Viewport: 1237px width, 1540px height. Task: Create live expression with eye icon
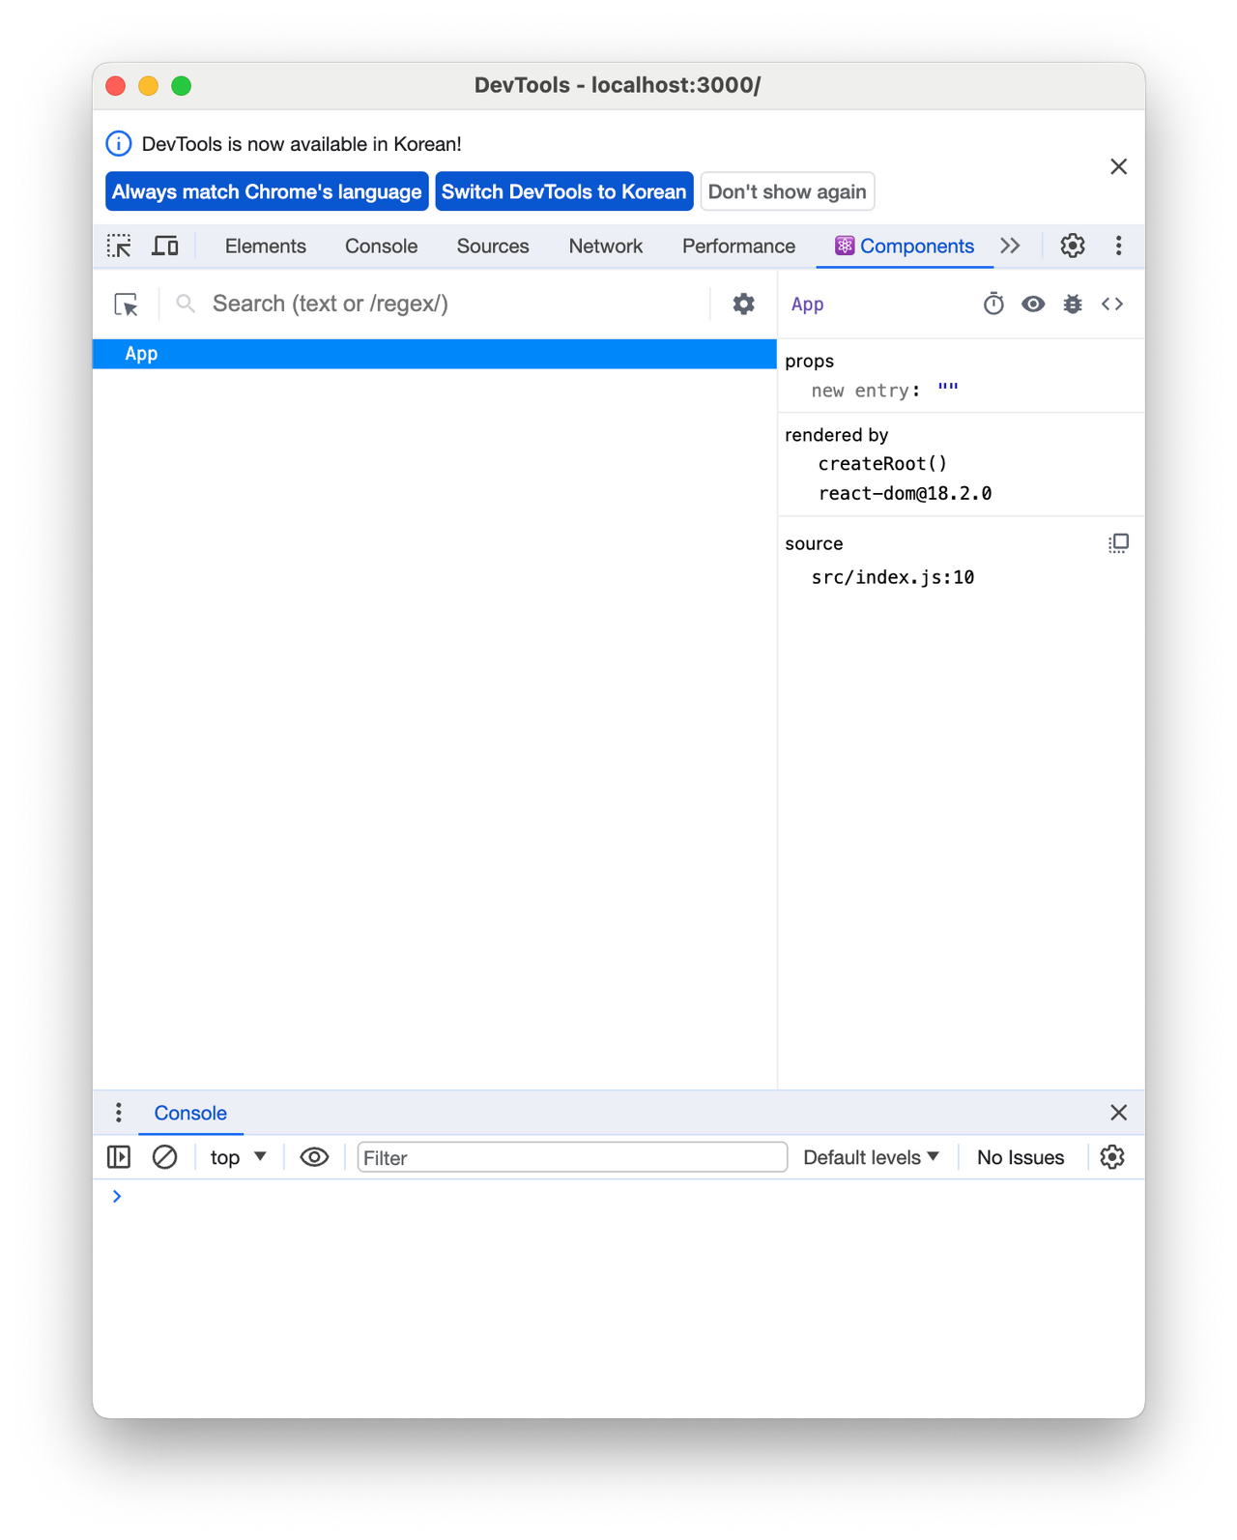pyautogui.click(x=314, y=1157)
